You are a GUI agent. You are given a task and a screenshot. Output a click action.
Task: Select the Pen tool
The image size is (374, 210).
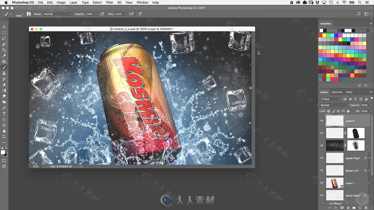coord(4,108)
